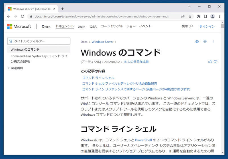Click the filter icon in title filter box

pos(11,41)
